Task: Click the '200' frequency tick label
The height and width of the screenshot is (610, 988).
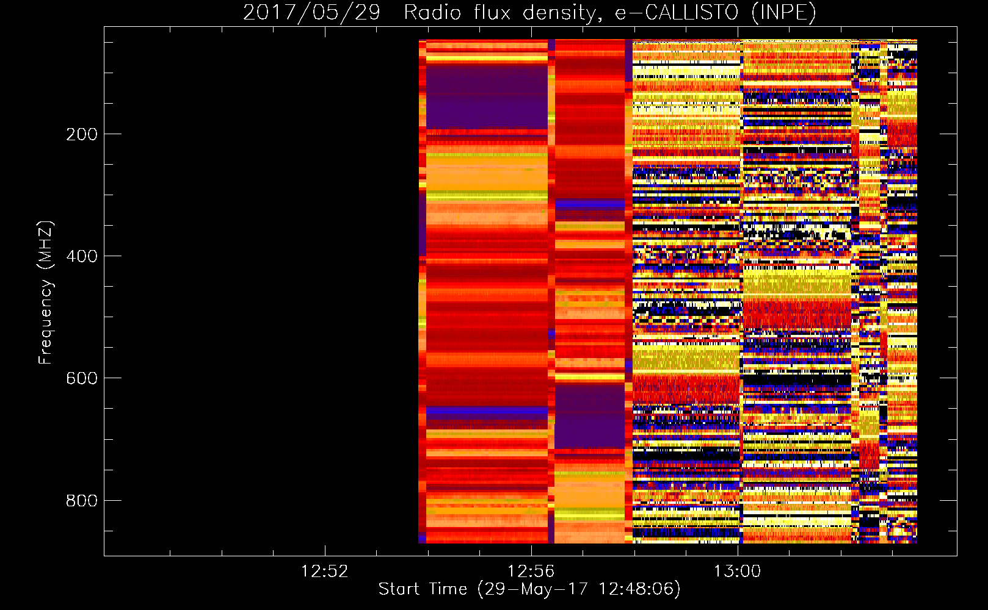Action: click(82, 134)
